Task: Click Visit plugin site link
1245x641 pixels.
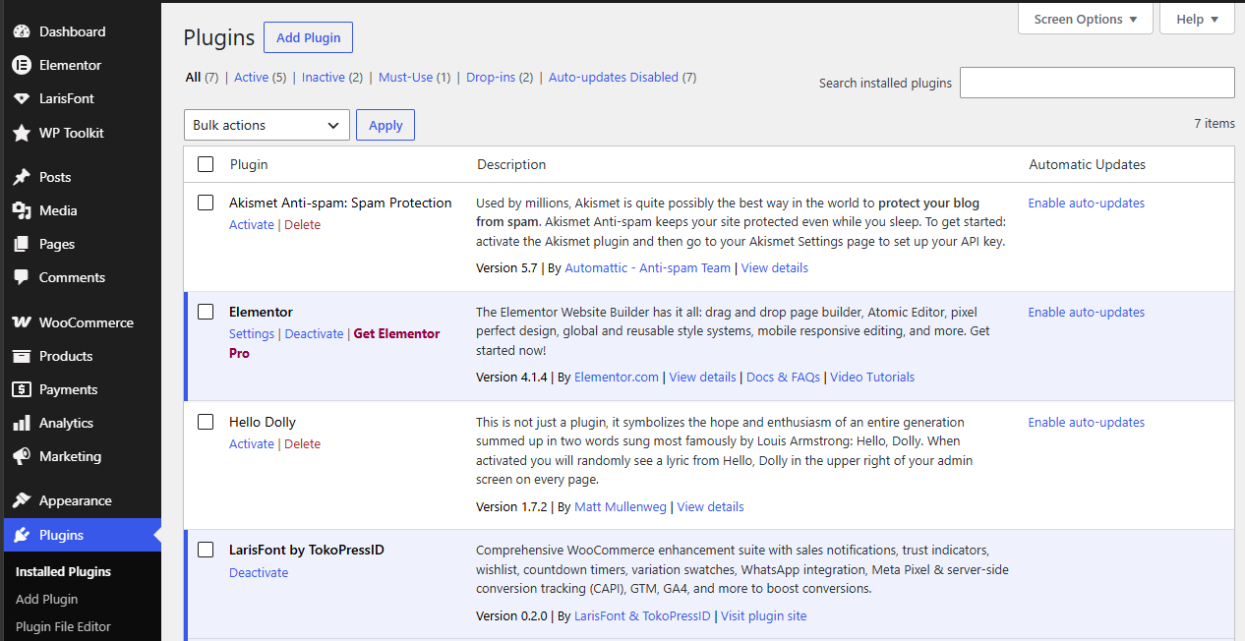Action: pos(763,615)
